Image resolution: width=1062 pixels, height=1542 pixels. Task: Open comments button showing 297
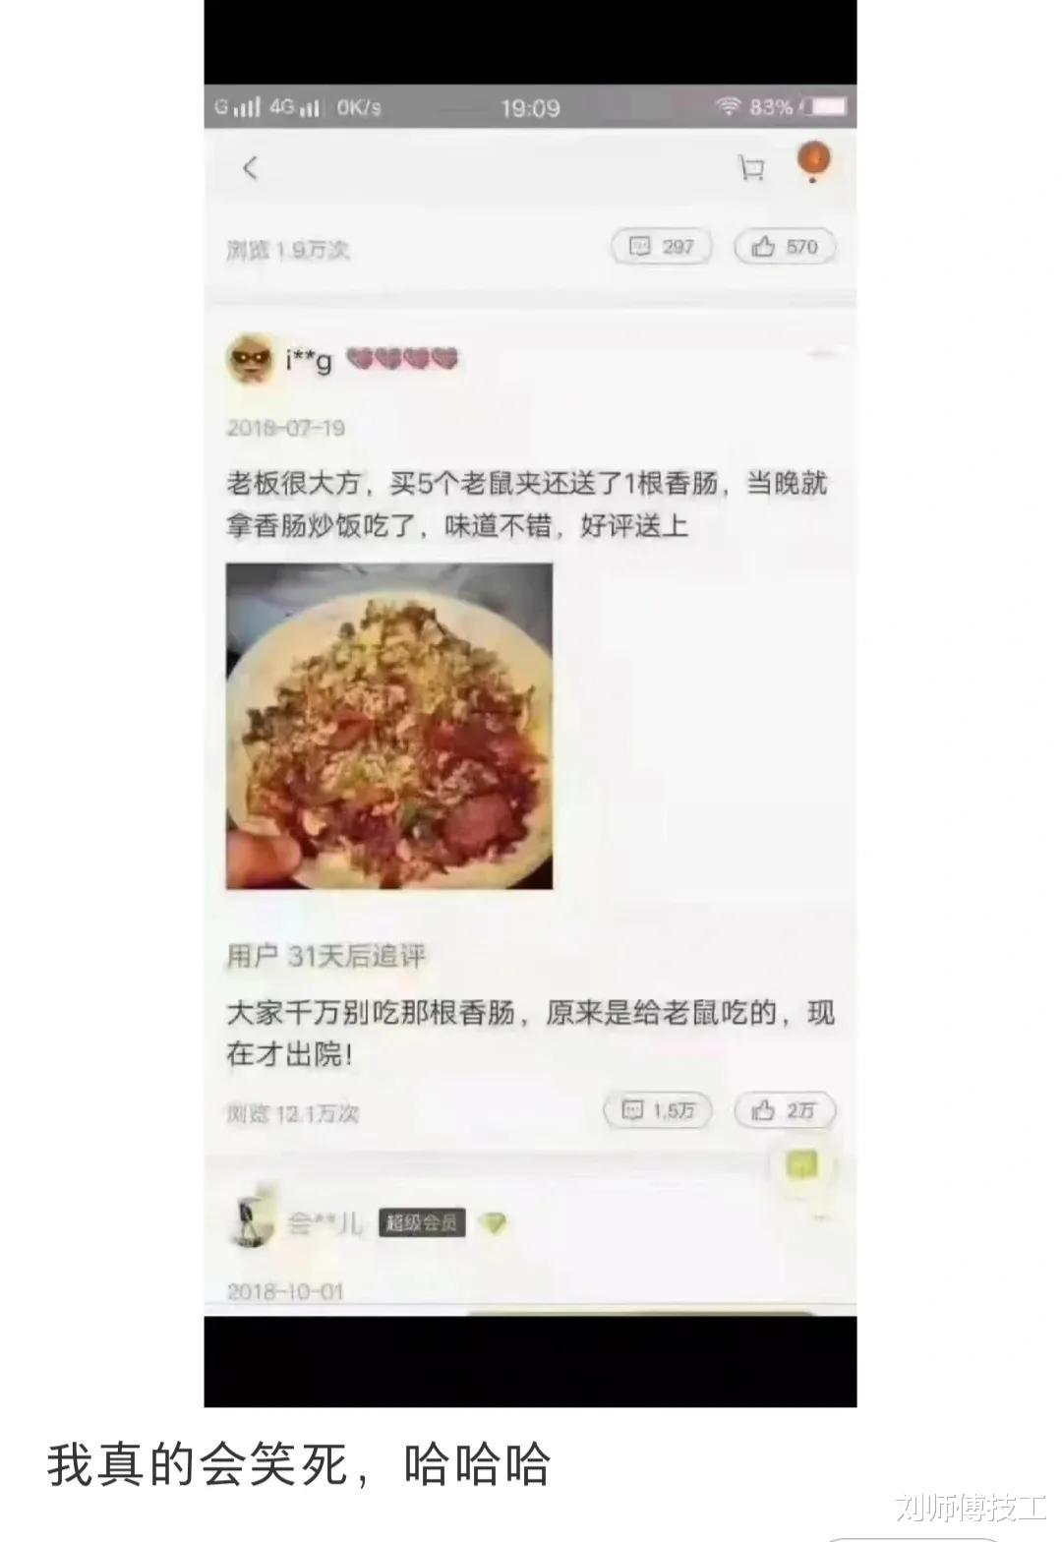[662, 247]
